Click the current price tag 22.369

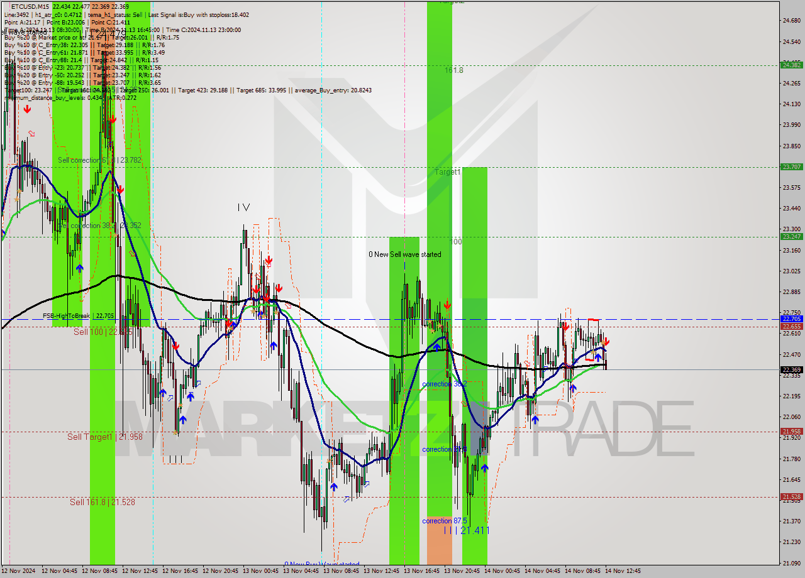click(791, 369)
